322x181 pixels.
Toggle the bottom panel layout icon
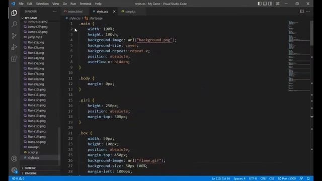[x=265, y=4]
